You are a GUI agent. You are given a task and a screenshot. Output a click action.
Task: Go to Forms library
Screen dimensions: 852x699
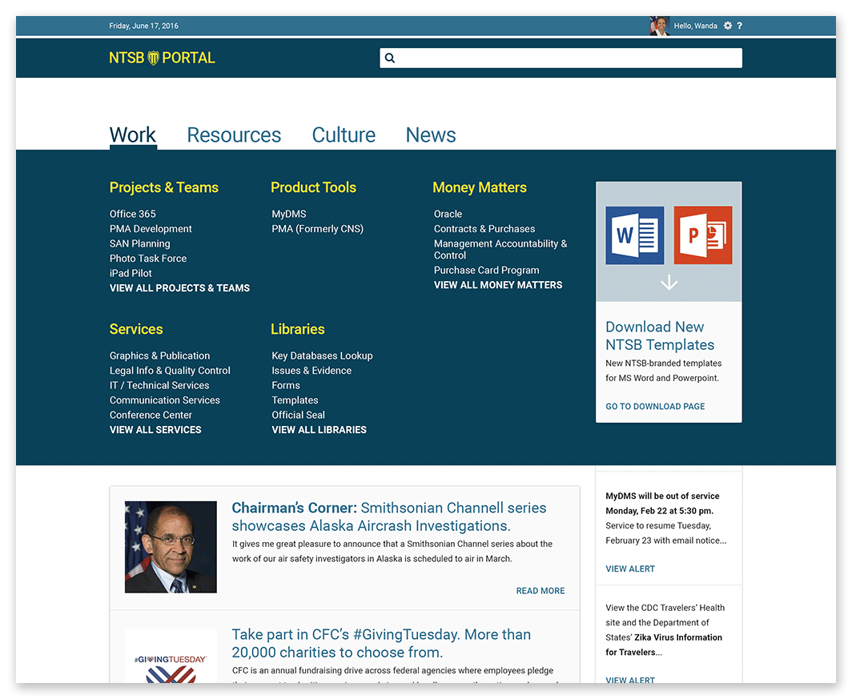285,385
